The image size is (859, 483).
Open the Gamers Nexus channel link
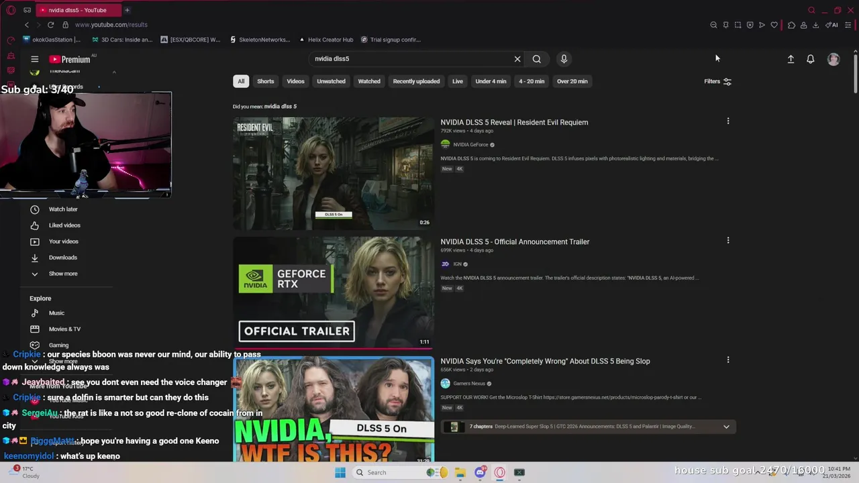469,384
